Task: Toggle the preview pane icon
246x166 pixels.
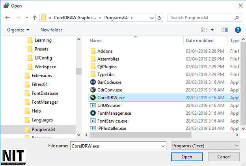Action: tap(224, 30)
